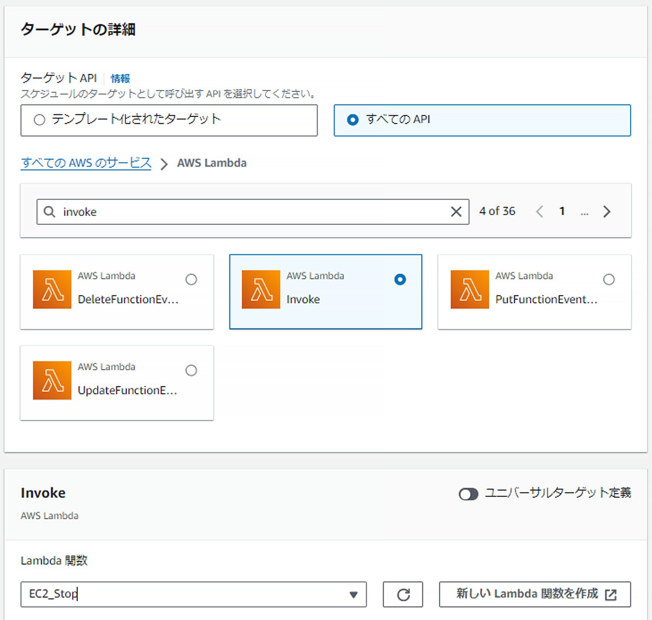Open the 情報 info link
Screen dimensions: 652x620
[x=120, y=78]
